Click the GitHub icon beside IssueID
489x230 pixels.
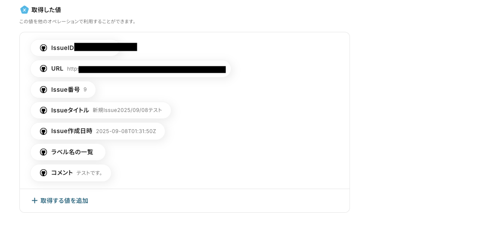(43, 48)
